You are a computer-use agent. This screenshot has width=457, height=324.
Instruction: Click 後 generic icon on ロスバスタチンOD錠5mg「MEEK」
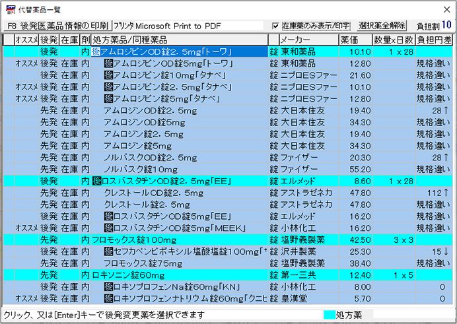coord(108,228)
